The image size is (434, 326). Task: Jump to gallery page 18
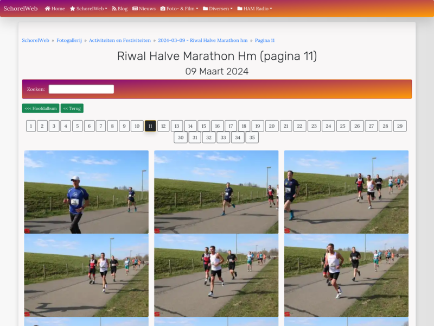point(244,126)
